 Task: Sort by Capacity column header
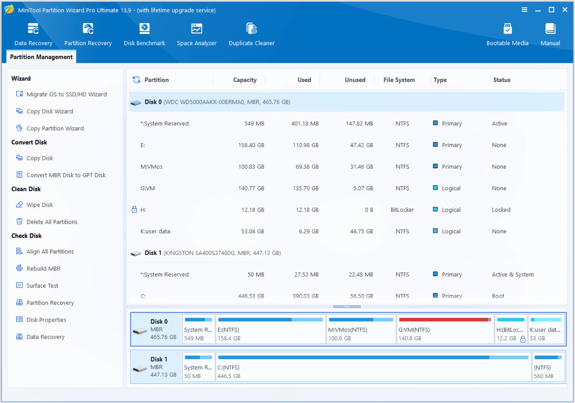coord(244,80)
